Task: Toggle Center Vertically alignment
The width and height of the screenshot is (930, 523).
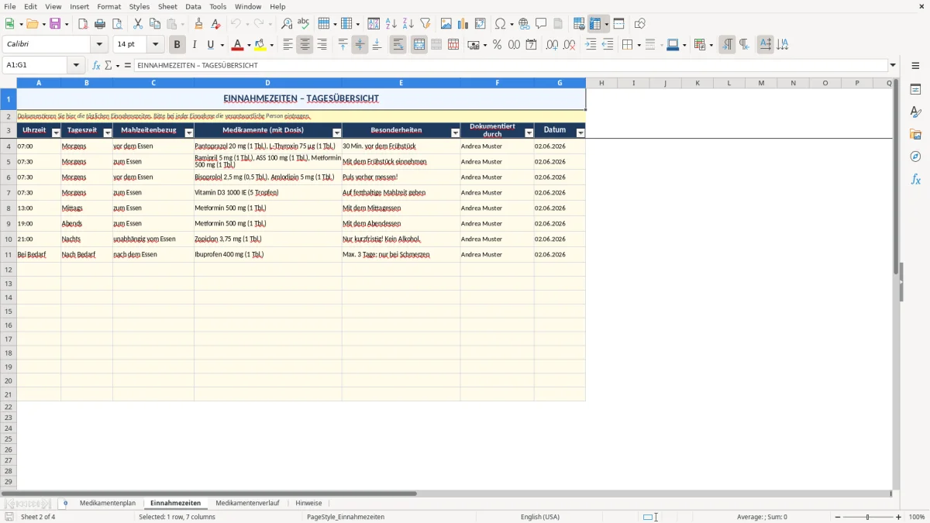Action: (360, 45)
